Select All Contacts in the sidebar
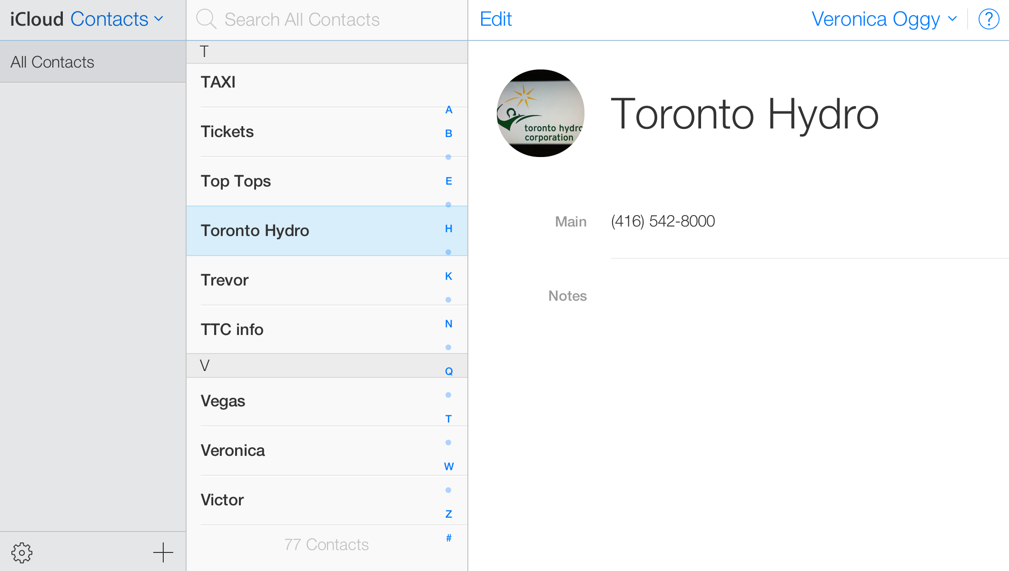The height and width of the screenshot is (571, 1009). click(x=52, y=61)
